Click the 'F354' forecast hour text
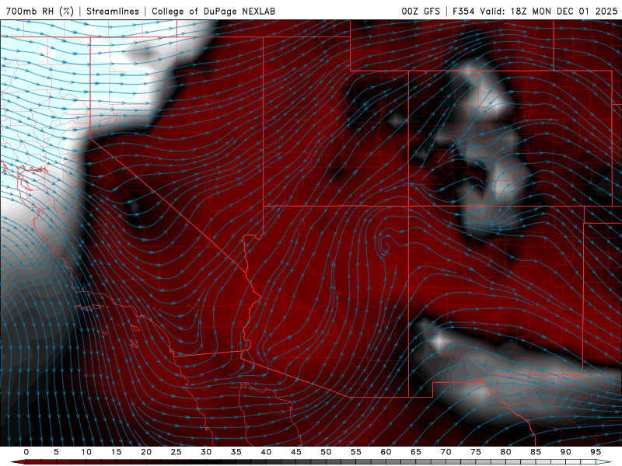This screenshot has width=622, height=466. [463, 11]
